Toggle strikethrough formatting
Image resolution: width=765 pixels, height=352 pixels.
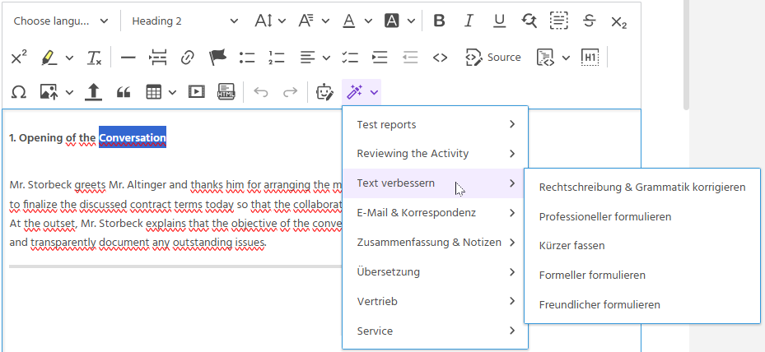589,21
